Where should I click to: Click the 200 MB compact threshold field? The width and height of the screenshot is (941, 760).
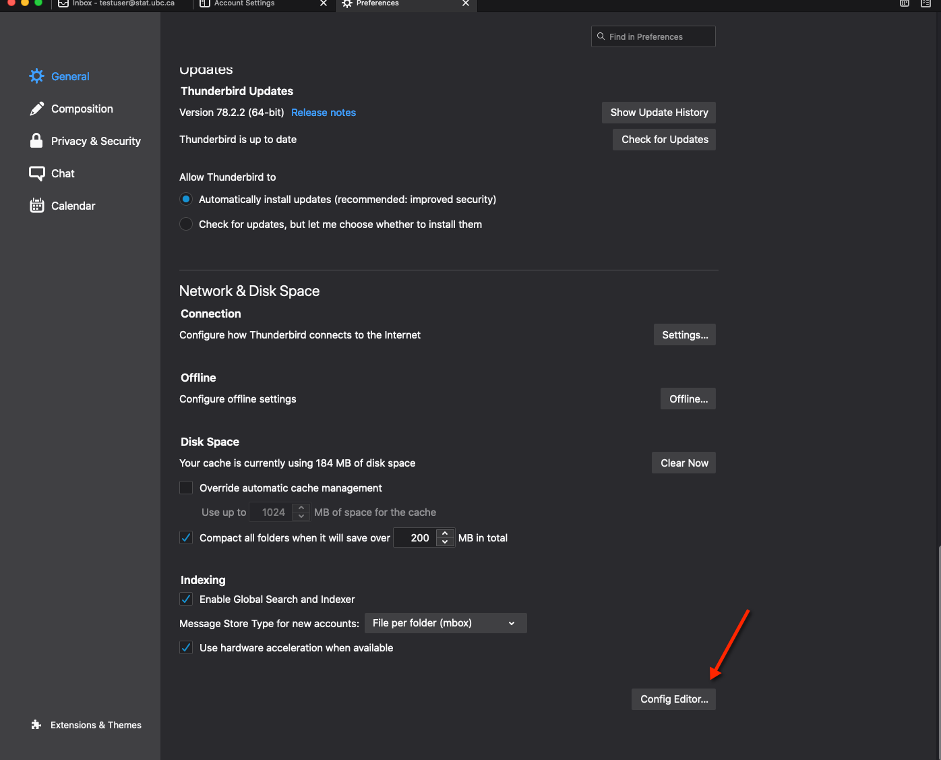point(415,537)
